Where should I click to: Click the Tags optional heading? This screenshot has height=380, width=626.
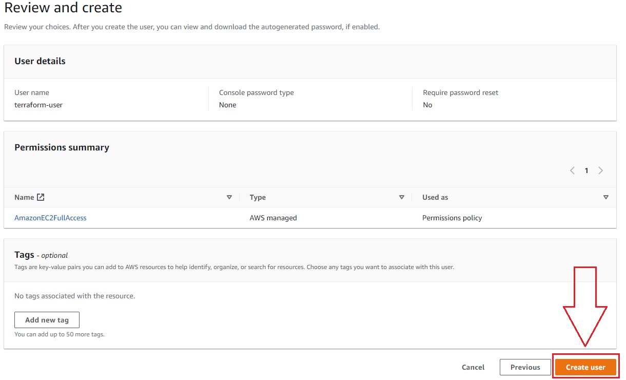[x=41, y=255]
